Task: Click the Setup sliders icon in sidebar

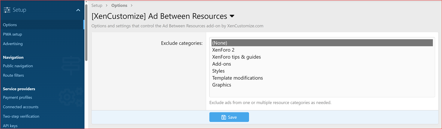Action: (x=7, y=10)
